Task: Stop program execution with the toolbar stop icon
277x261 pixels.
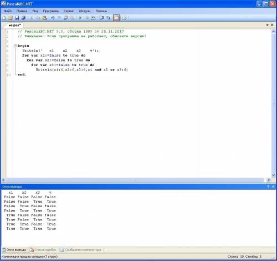Action: [87, 18]
